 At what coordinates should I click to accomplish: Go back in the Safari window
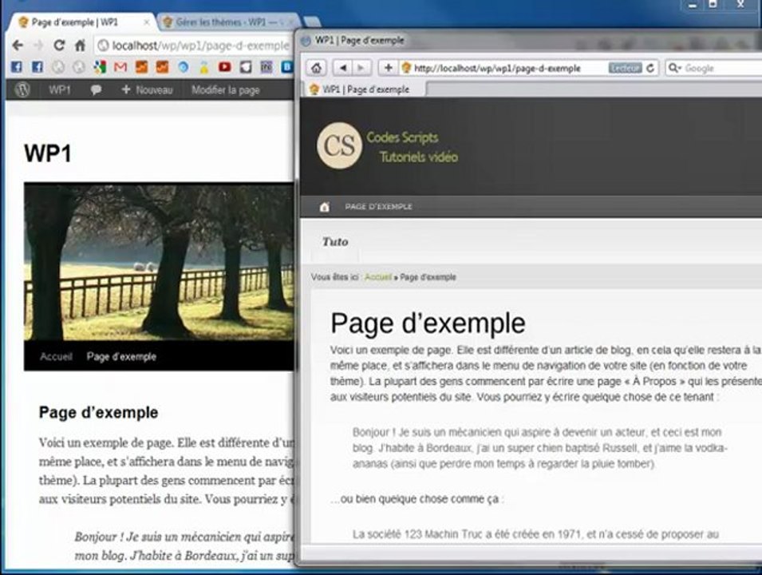point(343,68)
